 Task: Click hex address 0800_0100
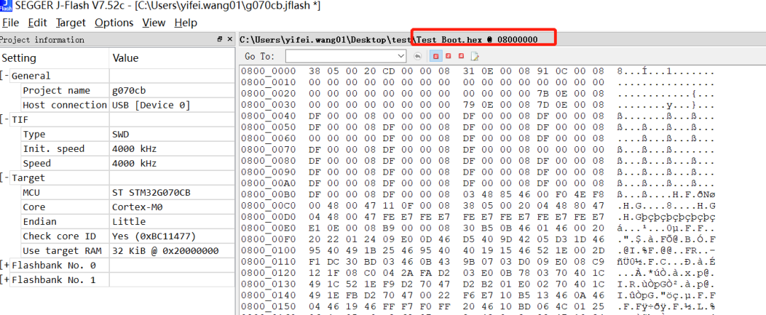coord(269,250)
